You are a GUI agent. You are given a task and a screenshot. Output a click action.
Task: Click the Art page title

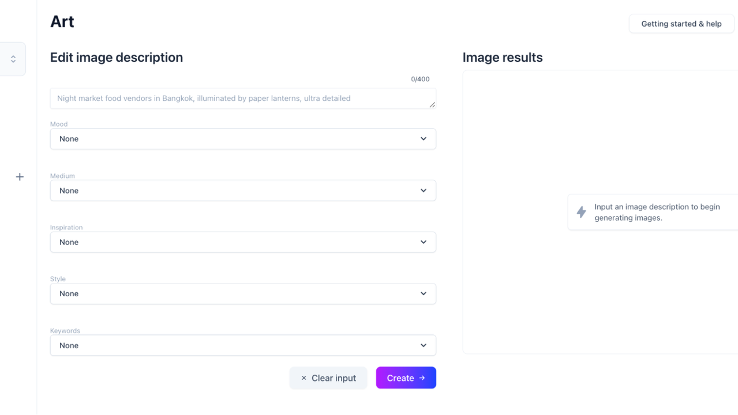(62, 22)
